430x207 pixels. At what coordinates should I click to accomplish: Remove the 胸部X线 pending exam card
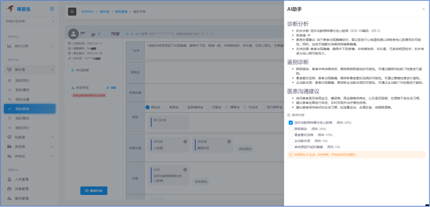pos(230,142)
